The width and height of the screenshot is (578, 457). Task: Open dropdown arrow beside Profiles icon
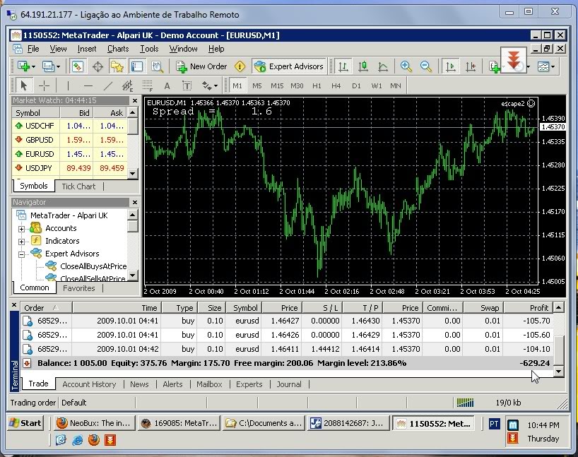coord(58,66)
